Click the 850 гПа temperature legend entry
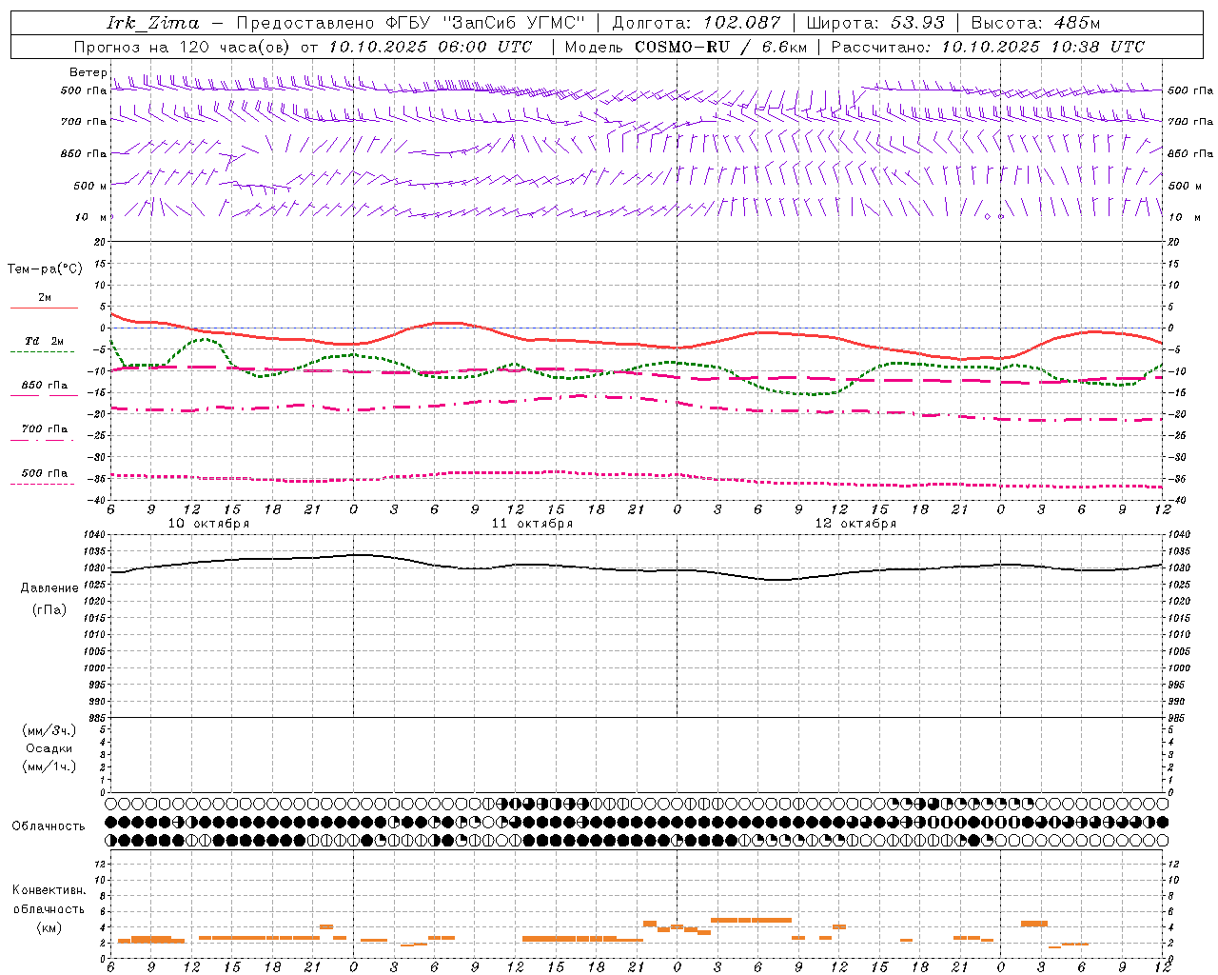 tap(44, 388)
